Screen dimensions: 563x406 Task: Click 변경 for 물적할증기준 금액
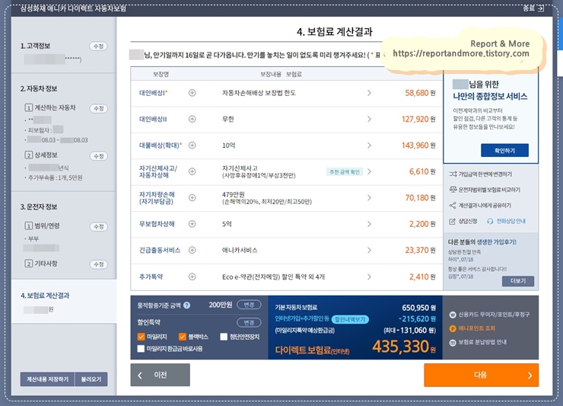click(x=249, y=305)
